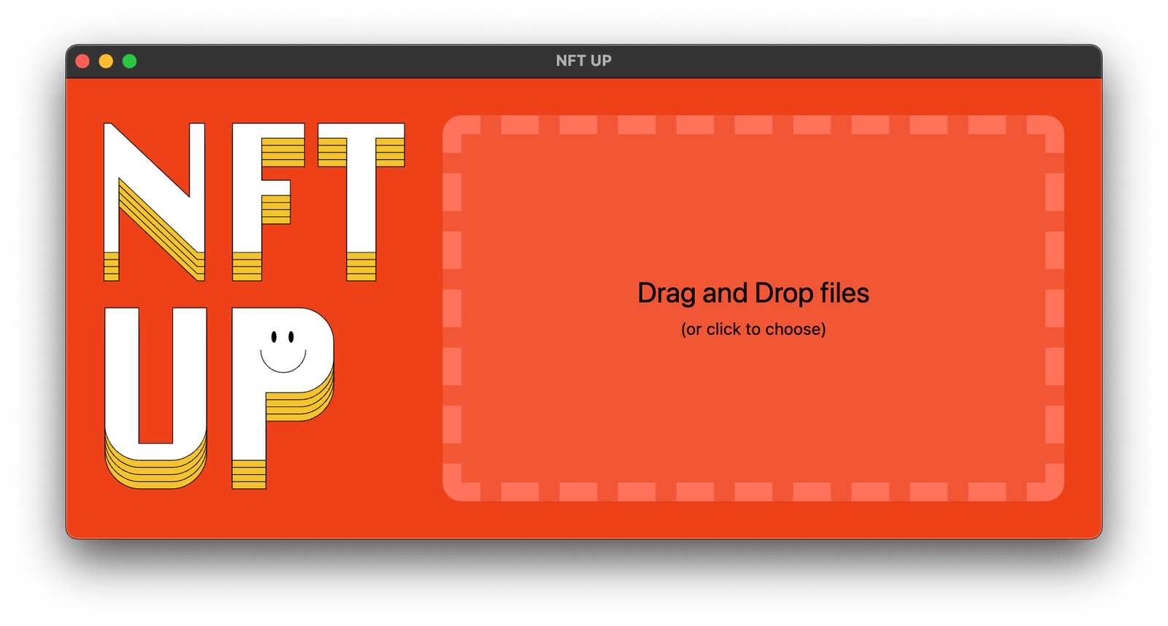Image resolution: width=1168 pixels, height=626 pixels.
Task: Click the 'NFT UP' window title text
Action: pyautogui.click(x=583, y=61)
